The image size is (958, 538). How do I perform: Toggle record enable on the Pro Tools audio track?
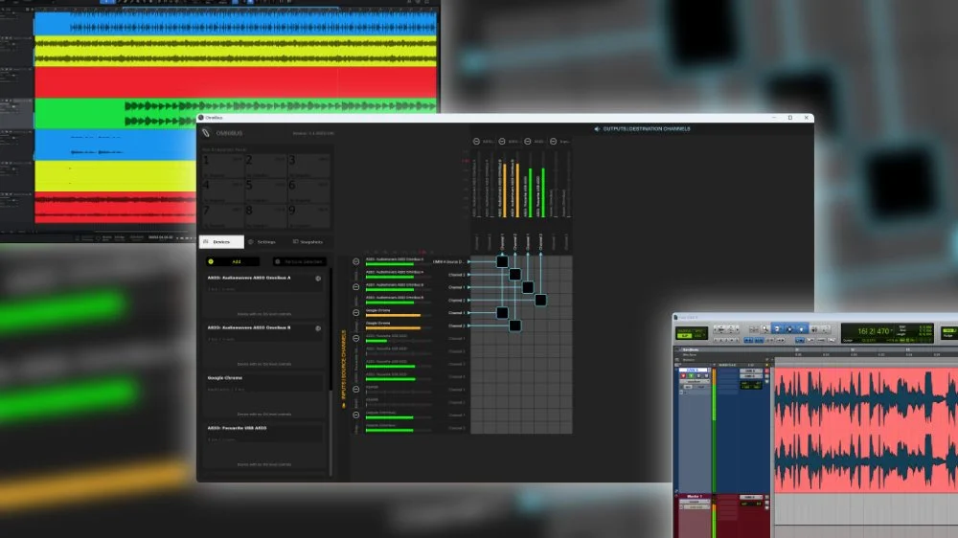[684, 375]
